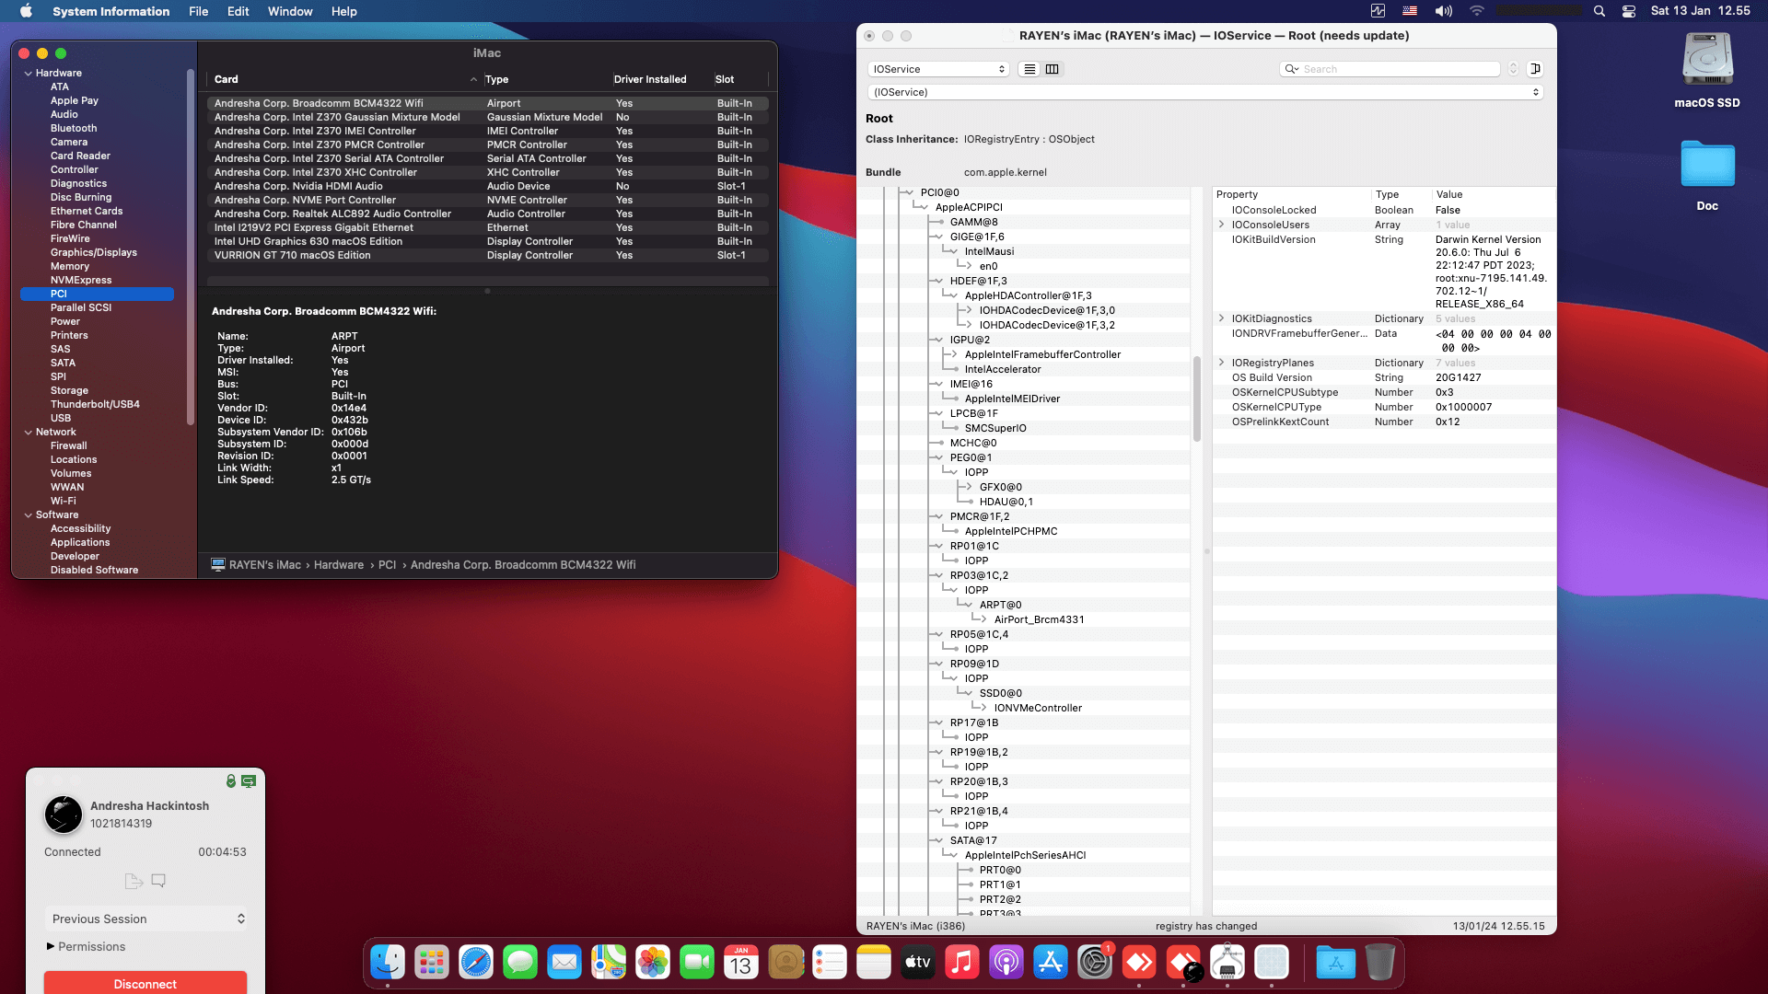Open Notes app in Dock
The height and width of the screenshot is (994, 1768).
874,963
